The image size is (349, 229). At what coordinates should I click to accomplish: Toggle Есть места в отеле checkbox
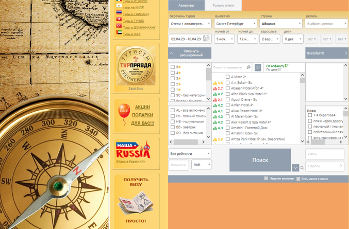coord(298,179)
